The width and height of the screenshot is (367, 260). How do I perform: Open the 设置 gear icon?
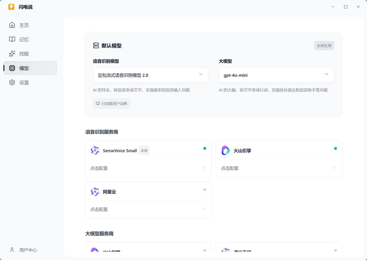click(x=12, y=82)
